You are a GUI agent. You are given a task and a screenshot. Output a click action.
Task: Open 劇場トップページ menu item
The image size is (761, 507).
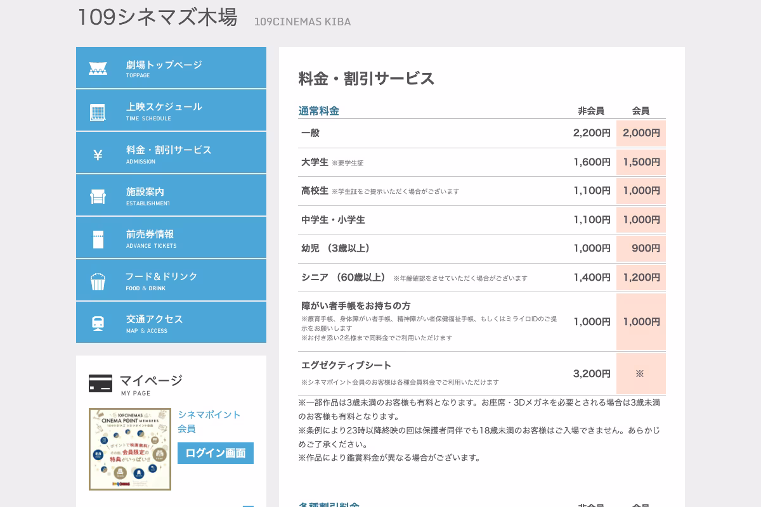171,68
